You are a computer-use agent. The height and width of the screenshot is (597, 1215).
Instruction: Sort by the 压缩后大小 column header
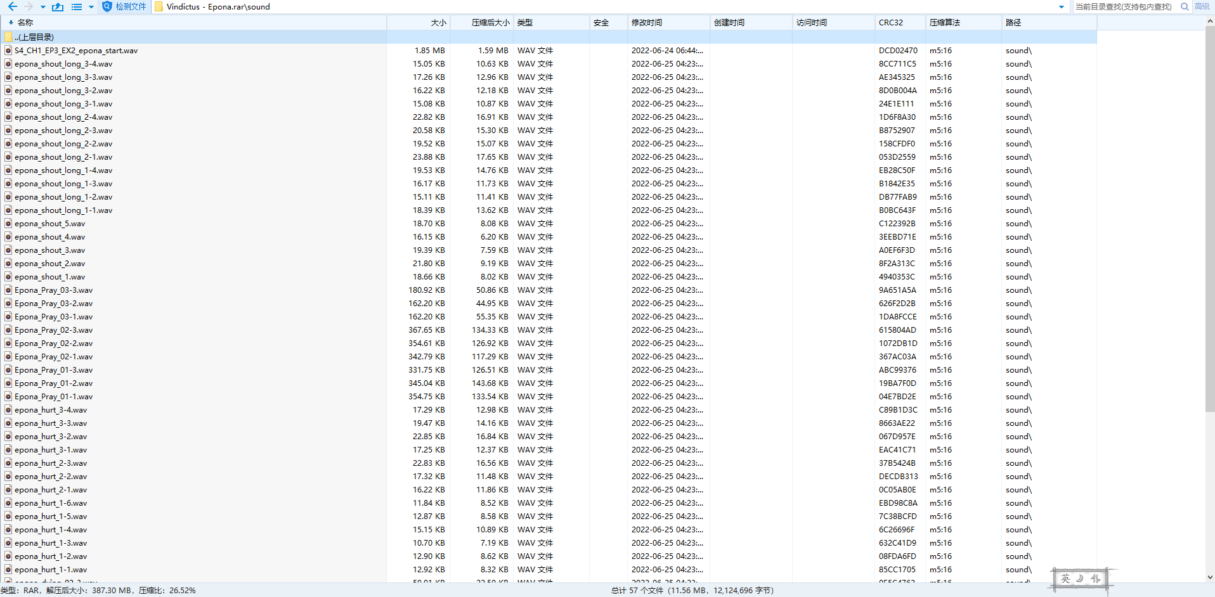[x=490, y=22]
